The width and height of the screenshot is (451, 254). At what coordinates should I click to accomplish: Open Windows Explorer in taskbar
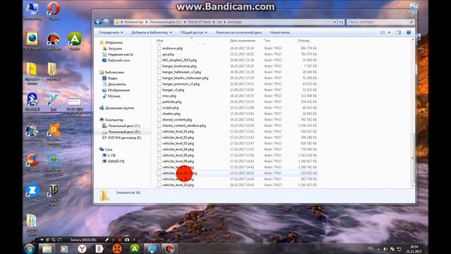47,248
